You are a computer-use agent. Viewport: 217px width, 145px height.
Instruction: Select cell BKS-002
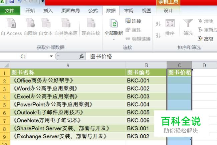(x=140, y=136)
